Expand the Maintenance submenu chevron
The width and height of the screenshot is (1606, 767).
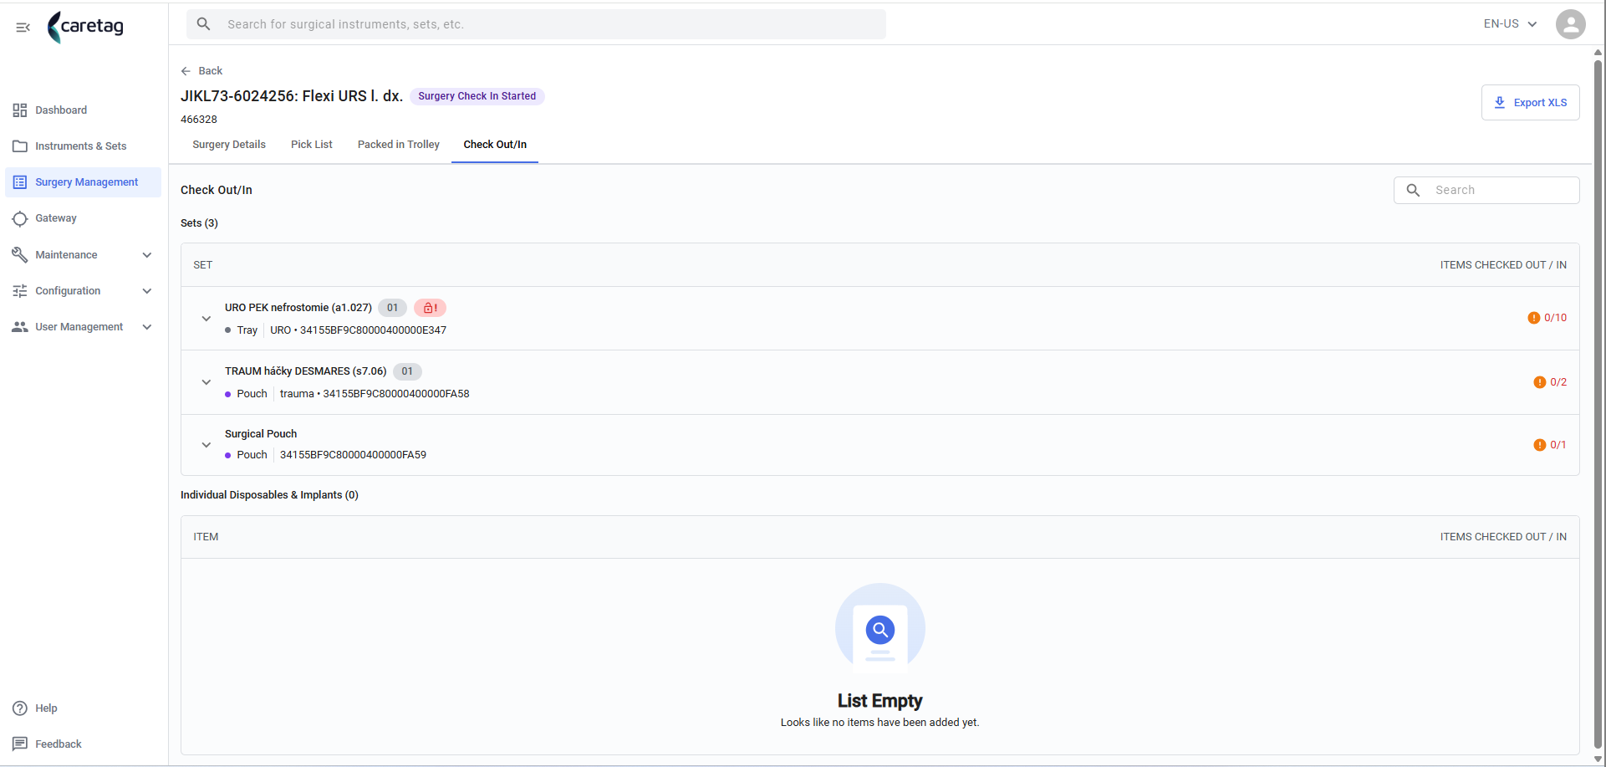[x=147, y=255]
